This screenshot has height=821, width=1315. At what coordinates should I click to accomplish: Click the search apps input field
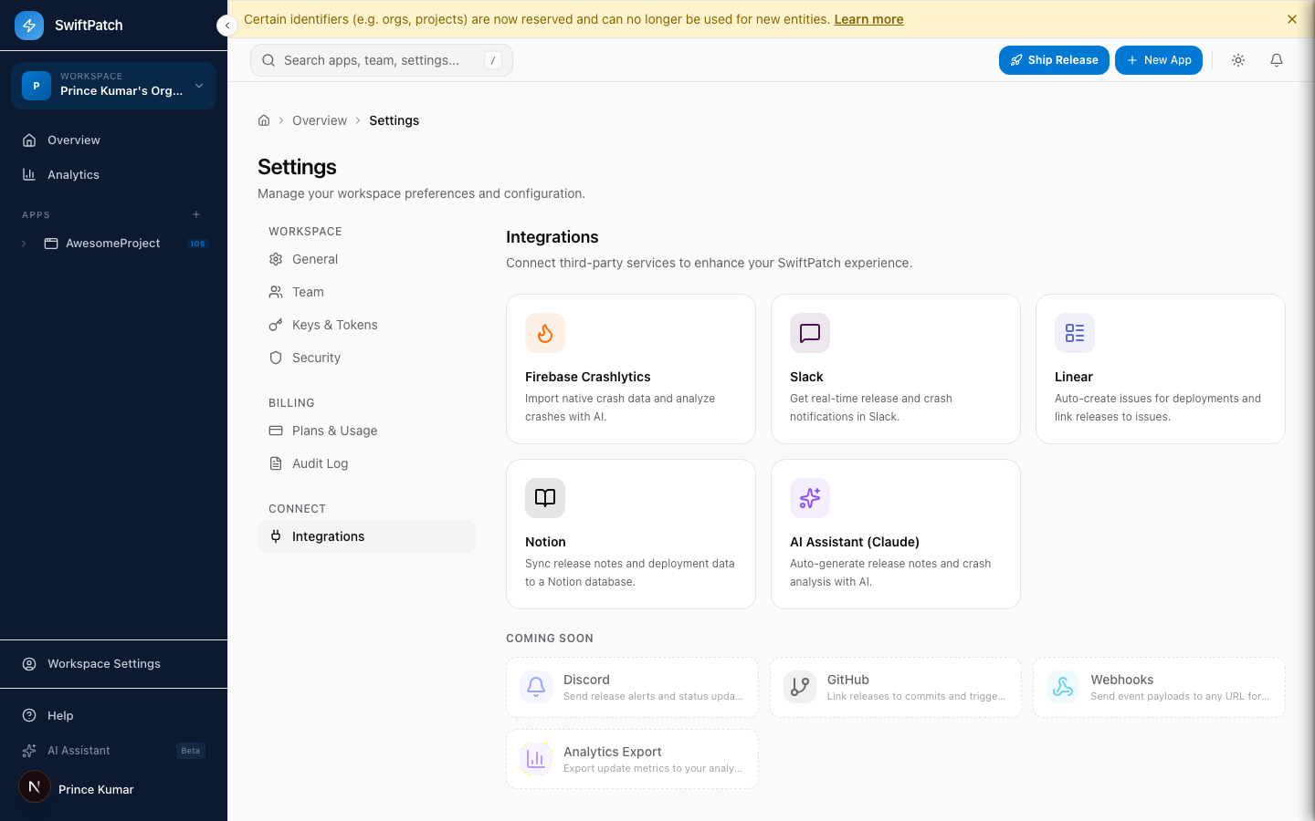381,59
